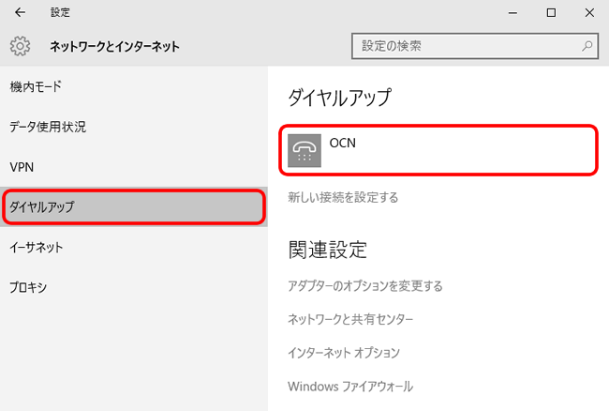Open the イーサネット settings
Screen dimensions: 609x411
(37, 248)
